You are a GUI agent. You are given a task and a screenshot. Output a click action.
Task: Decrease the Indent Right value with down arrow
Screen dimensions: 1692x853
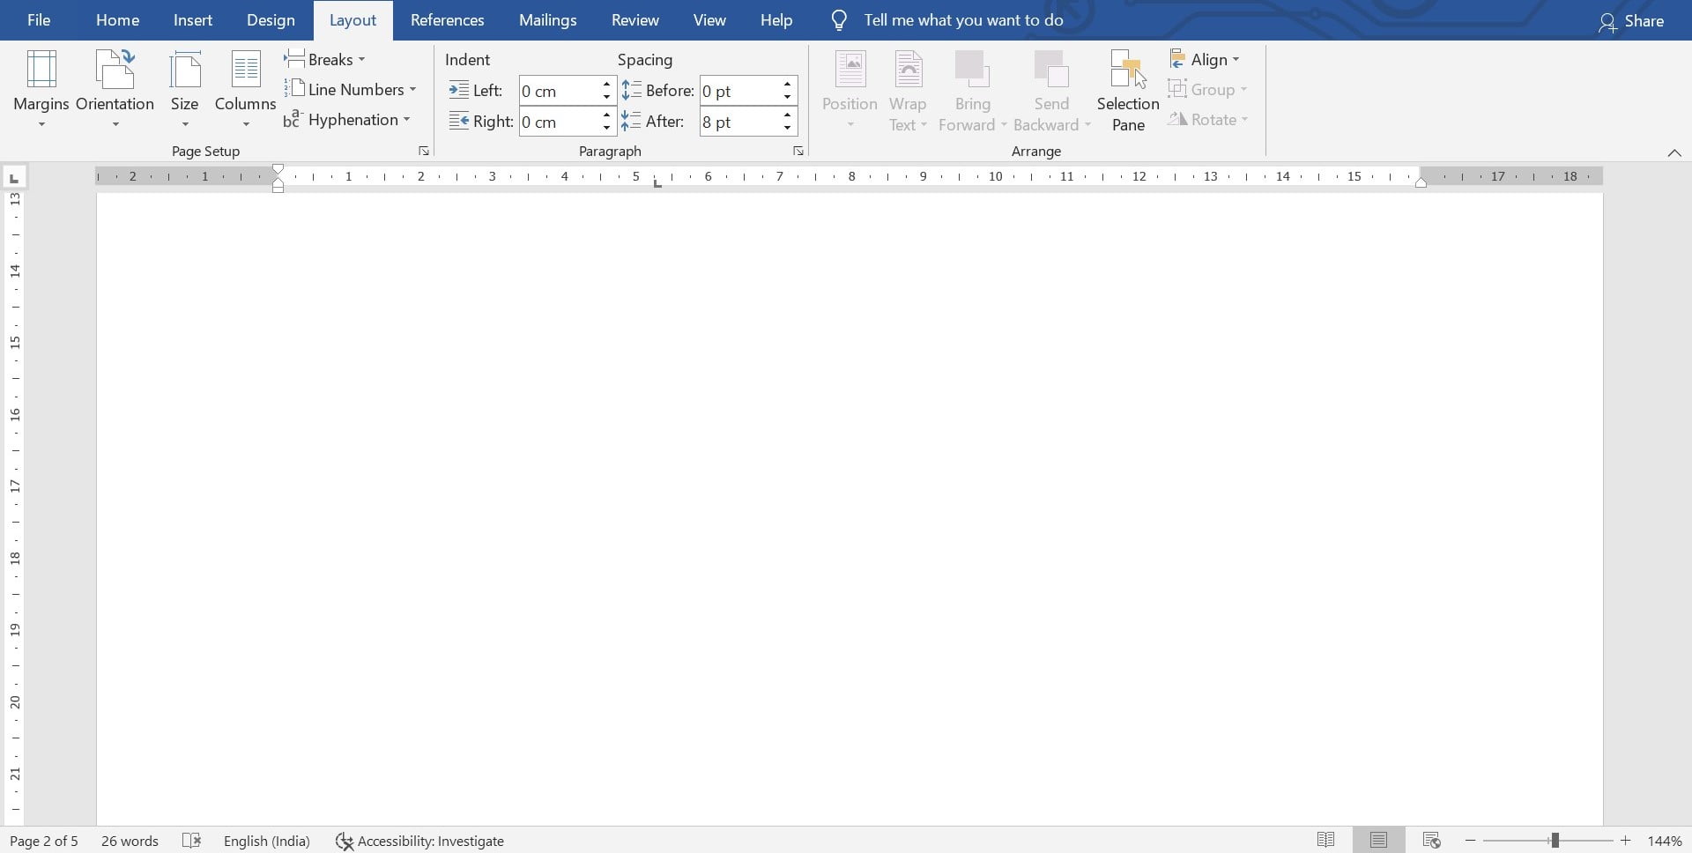pyautogui.click(x=606, y=129)
